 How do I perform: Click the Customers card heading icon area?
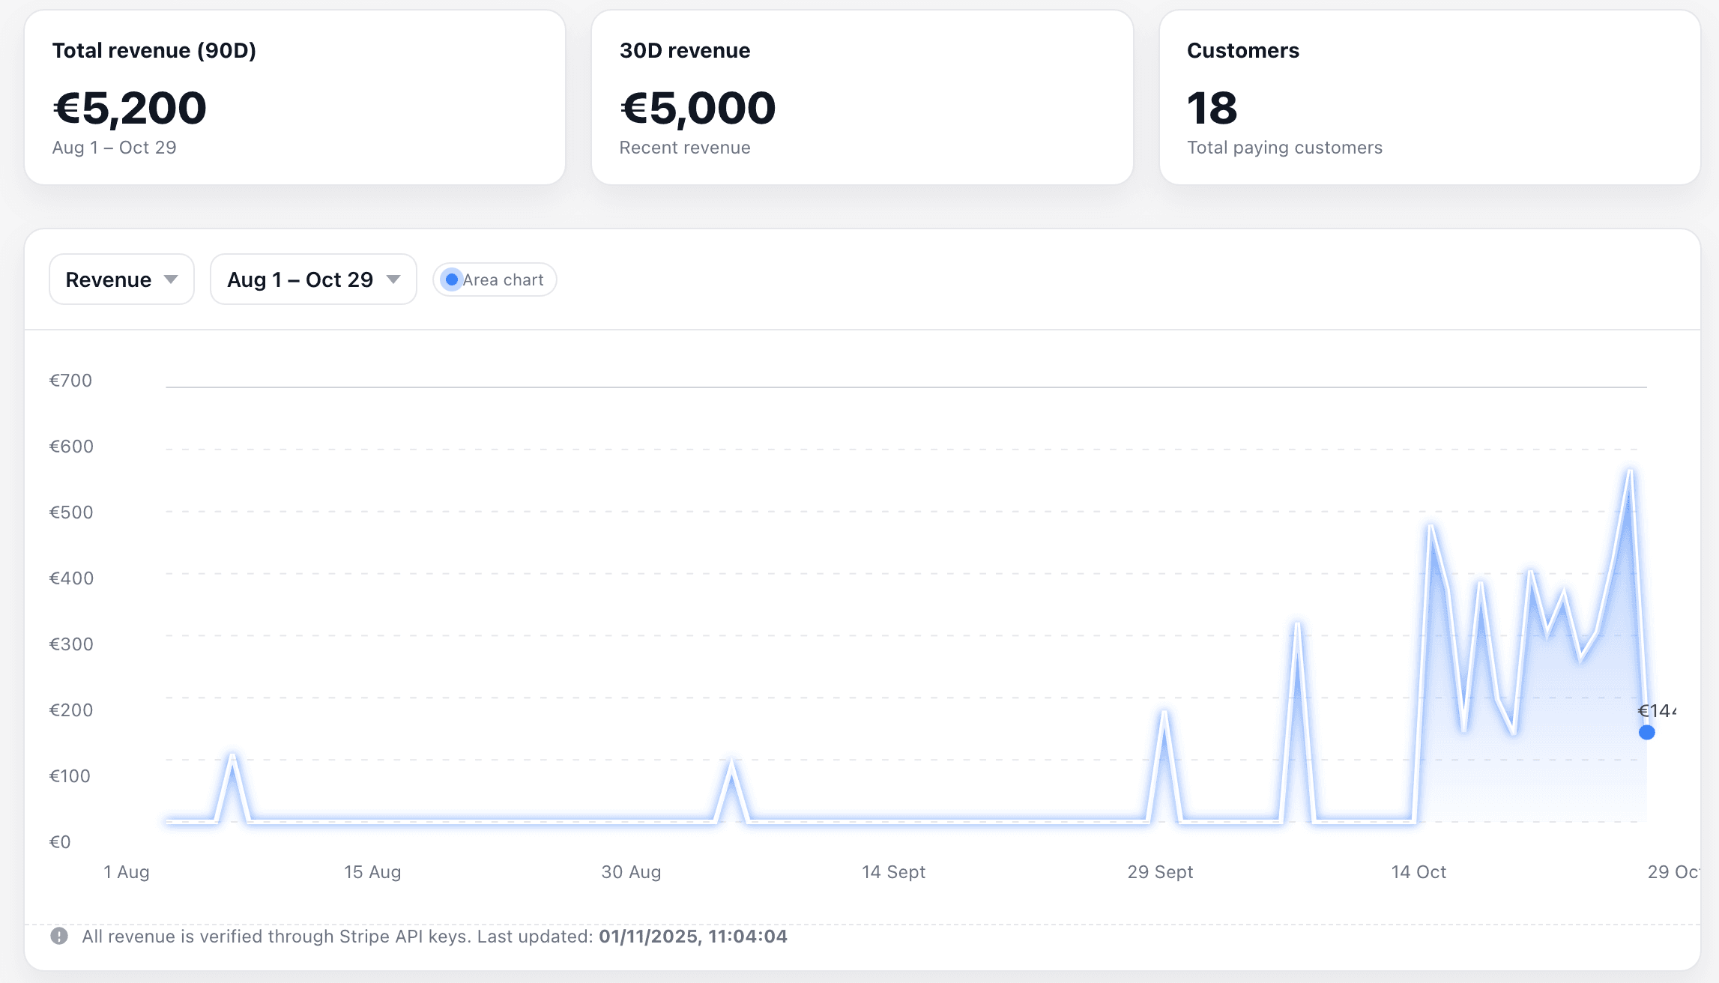click(1243, 50)
